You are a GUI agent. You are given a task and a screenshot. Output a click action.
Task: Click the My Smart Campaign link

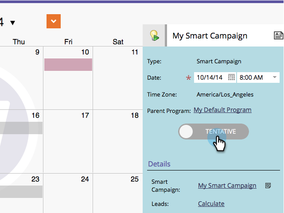coord(227,186)
